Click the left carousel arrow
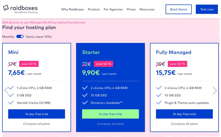Screen dimensions: 221x137 coord(6,90)
